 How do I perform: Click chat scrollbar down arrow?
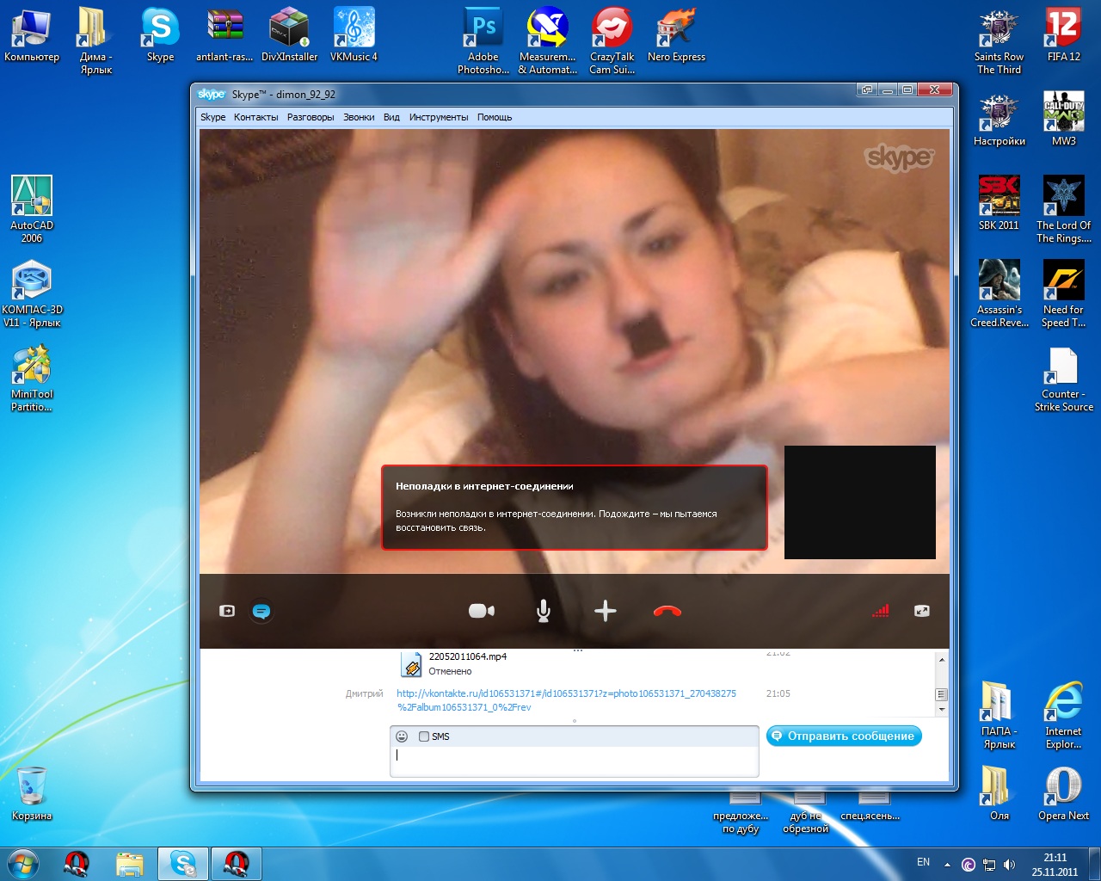[942, 710]
